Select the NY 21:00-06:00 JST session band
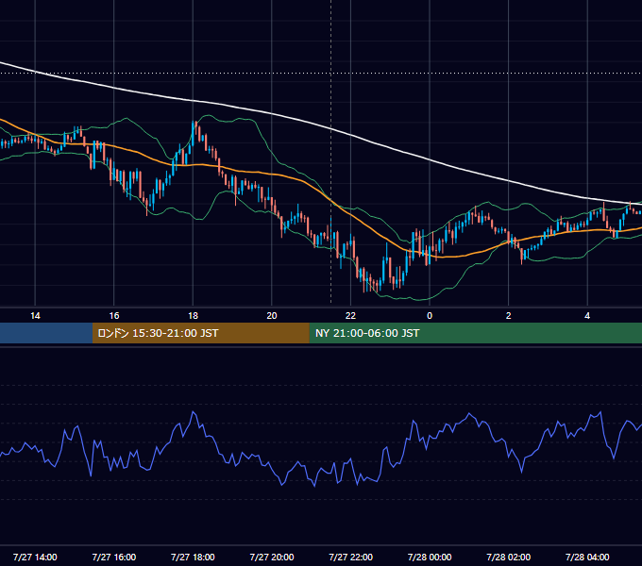The image size is (642, 566). pos(475,333)
